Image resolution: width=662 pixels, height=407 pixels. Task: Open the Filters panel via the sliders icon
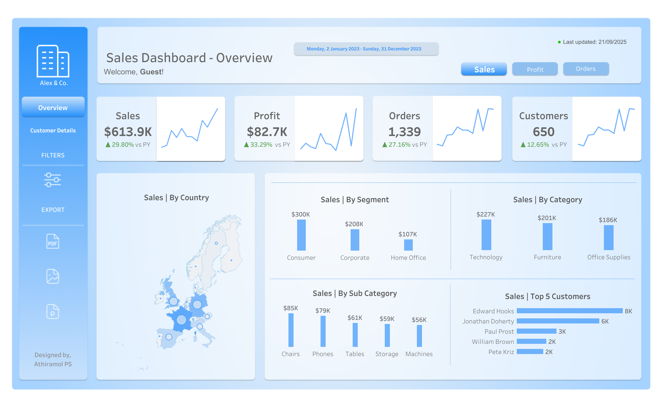point(53,180)
